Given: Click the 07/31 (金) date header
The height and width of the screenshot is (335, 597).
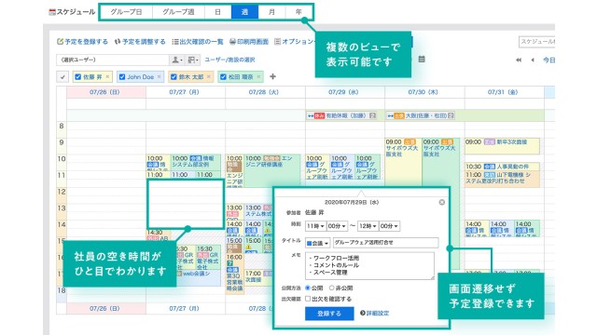Looking at the screenshot, I should (503, 92).
